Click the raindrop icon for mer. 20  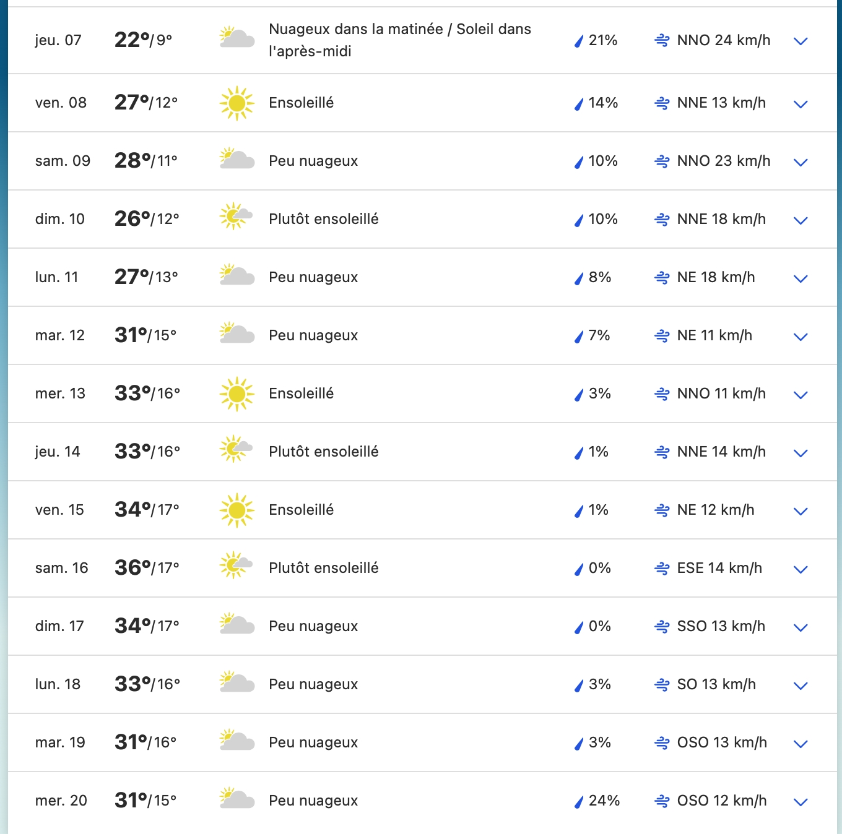[x=579, y=802]
